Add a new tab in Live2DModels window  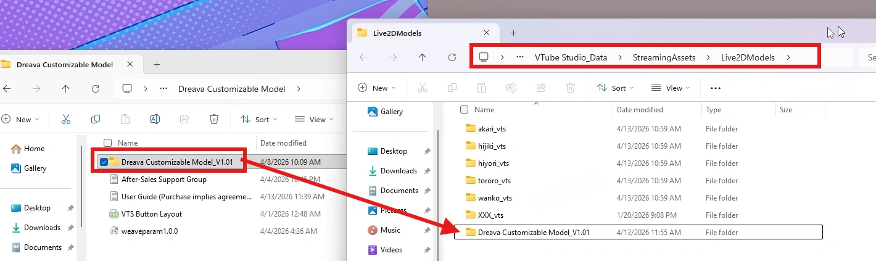(x=513, y=33)
